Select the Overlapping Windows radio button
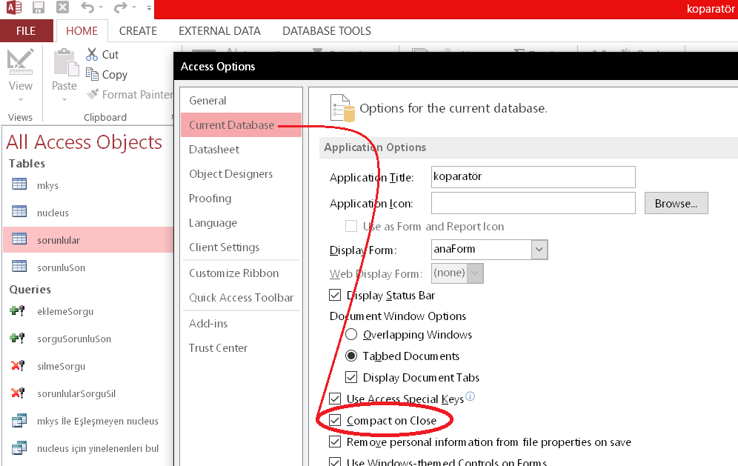738x466 pixels. click(x=351, y=335)
